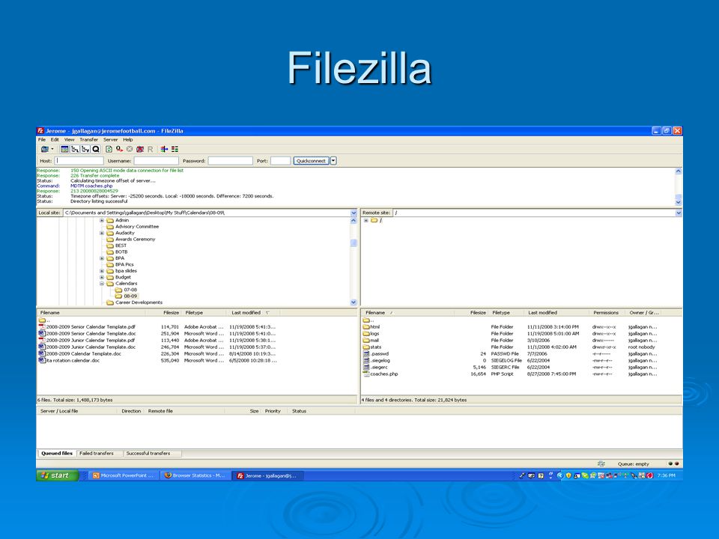Click into the Host field
The width and height of the screenshot is (719, 539).
79,161
